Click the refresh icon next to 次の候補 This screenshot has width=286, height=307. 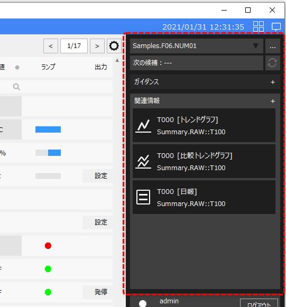pyautogui.click(x=272, y=63)
